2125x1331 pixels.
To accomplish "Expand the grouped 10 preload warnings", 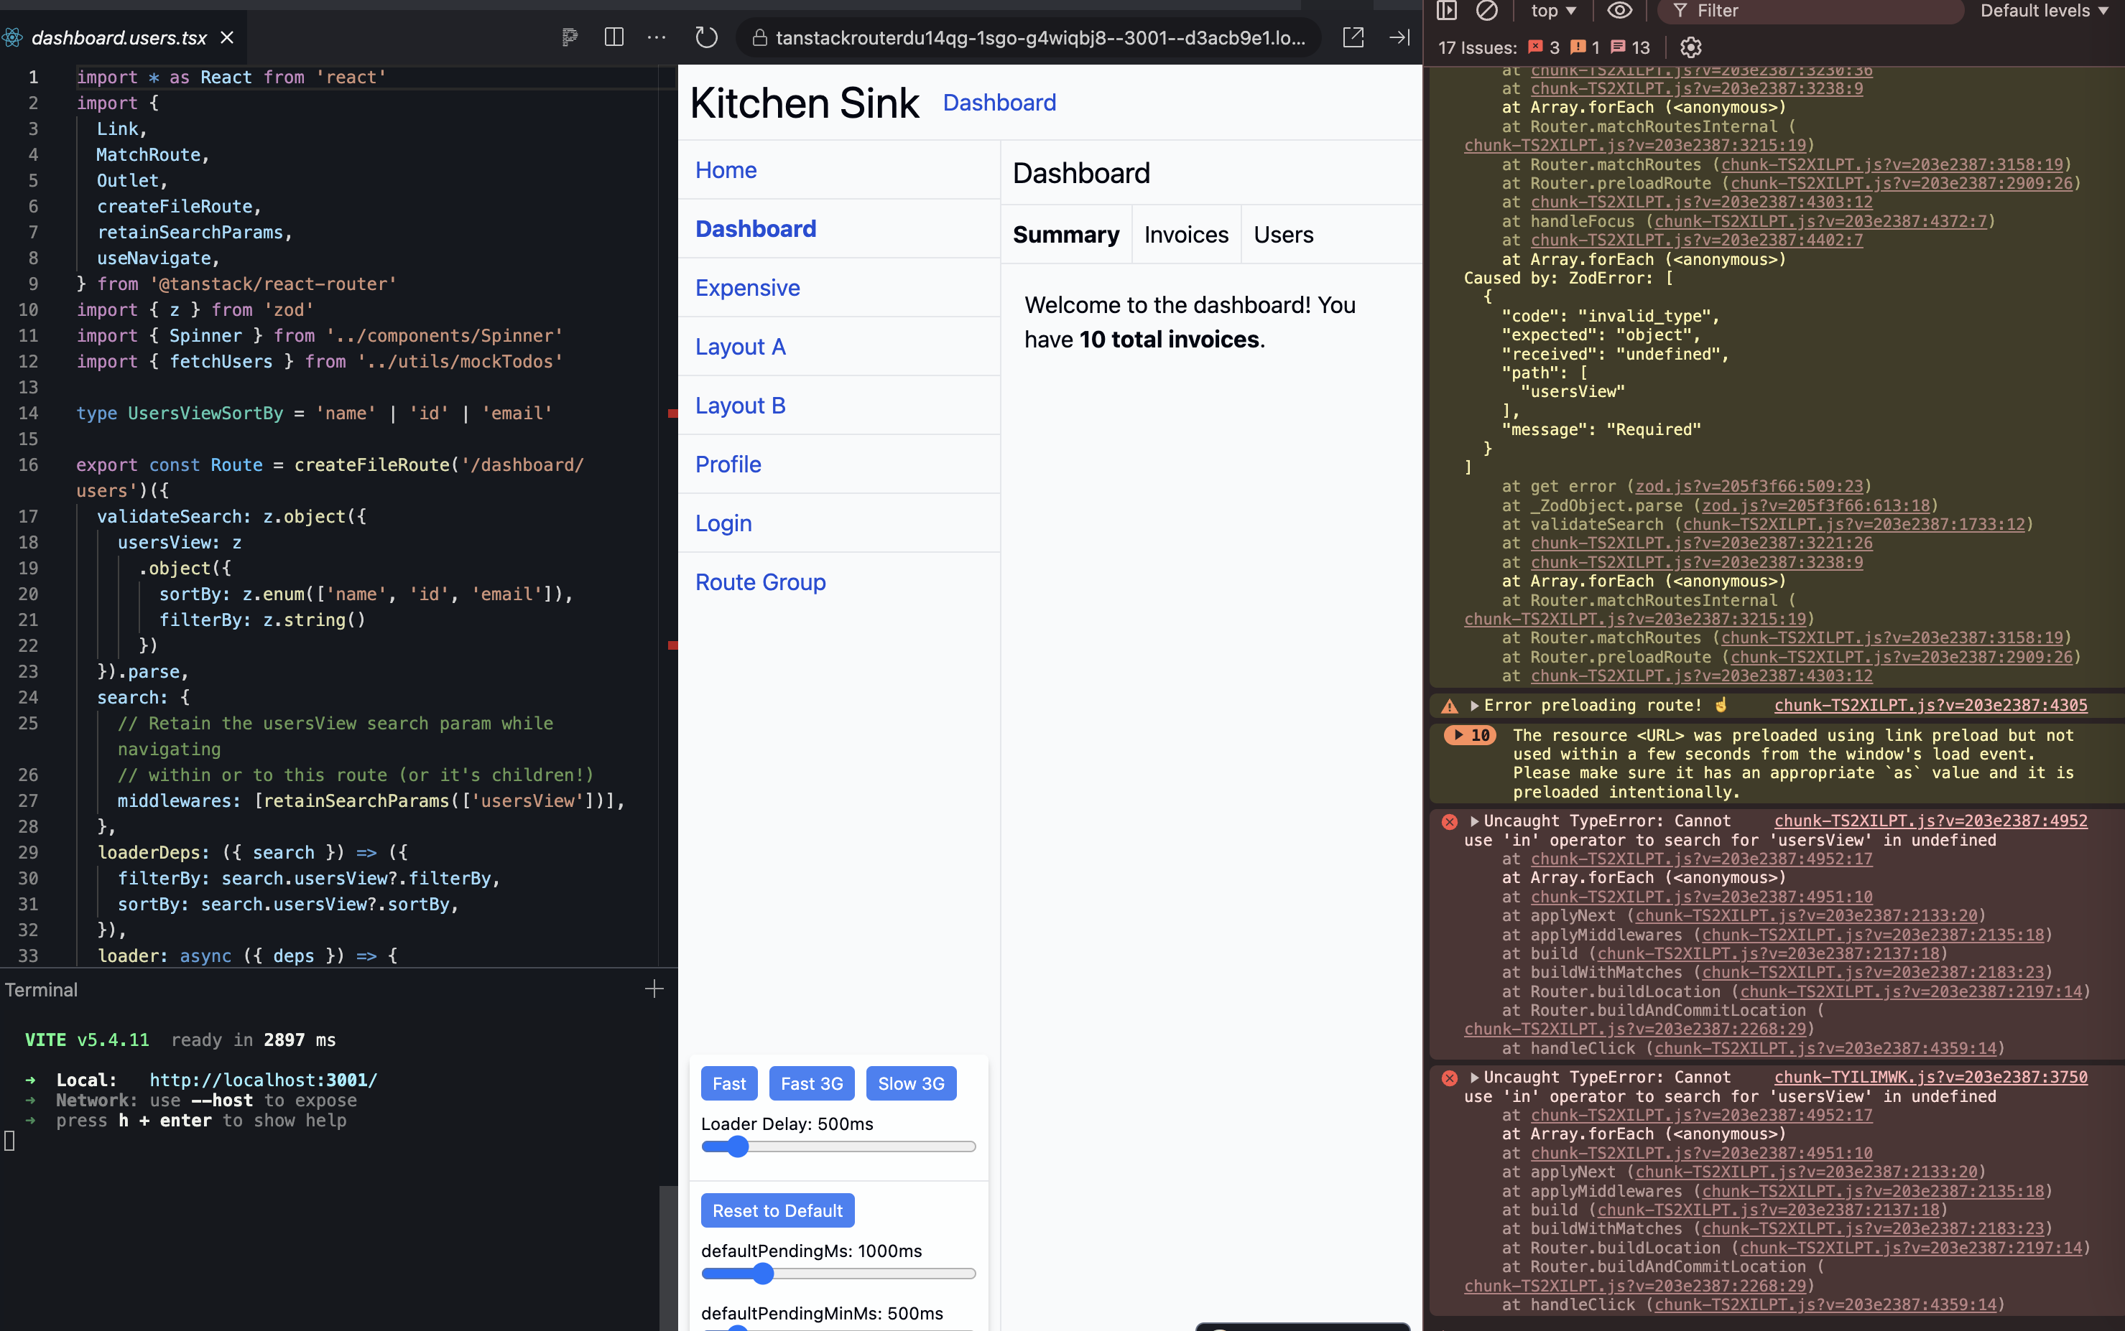I will 1469,735.
